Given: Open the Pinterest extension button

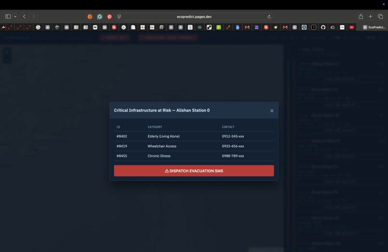Looking at the screenshot, I should point(109,16).
